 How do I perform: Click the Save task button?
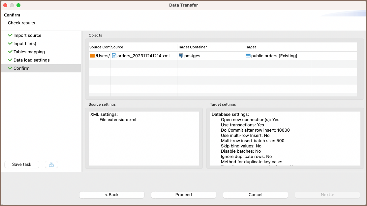(x=22, y=165)
